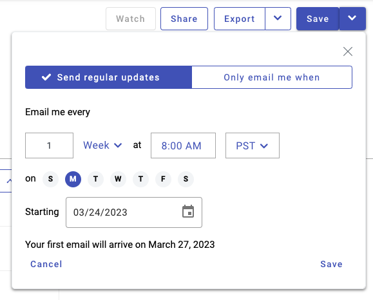Toggle Monday day circle

(x=73, y=179)
